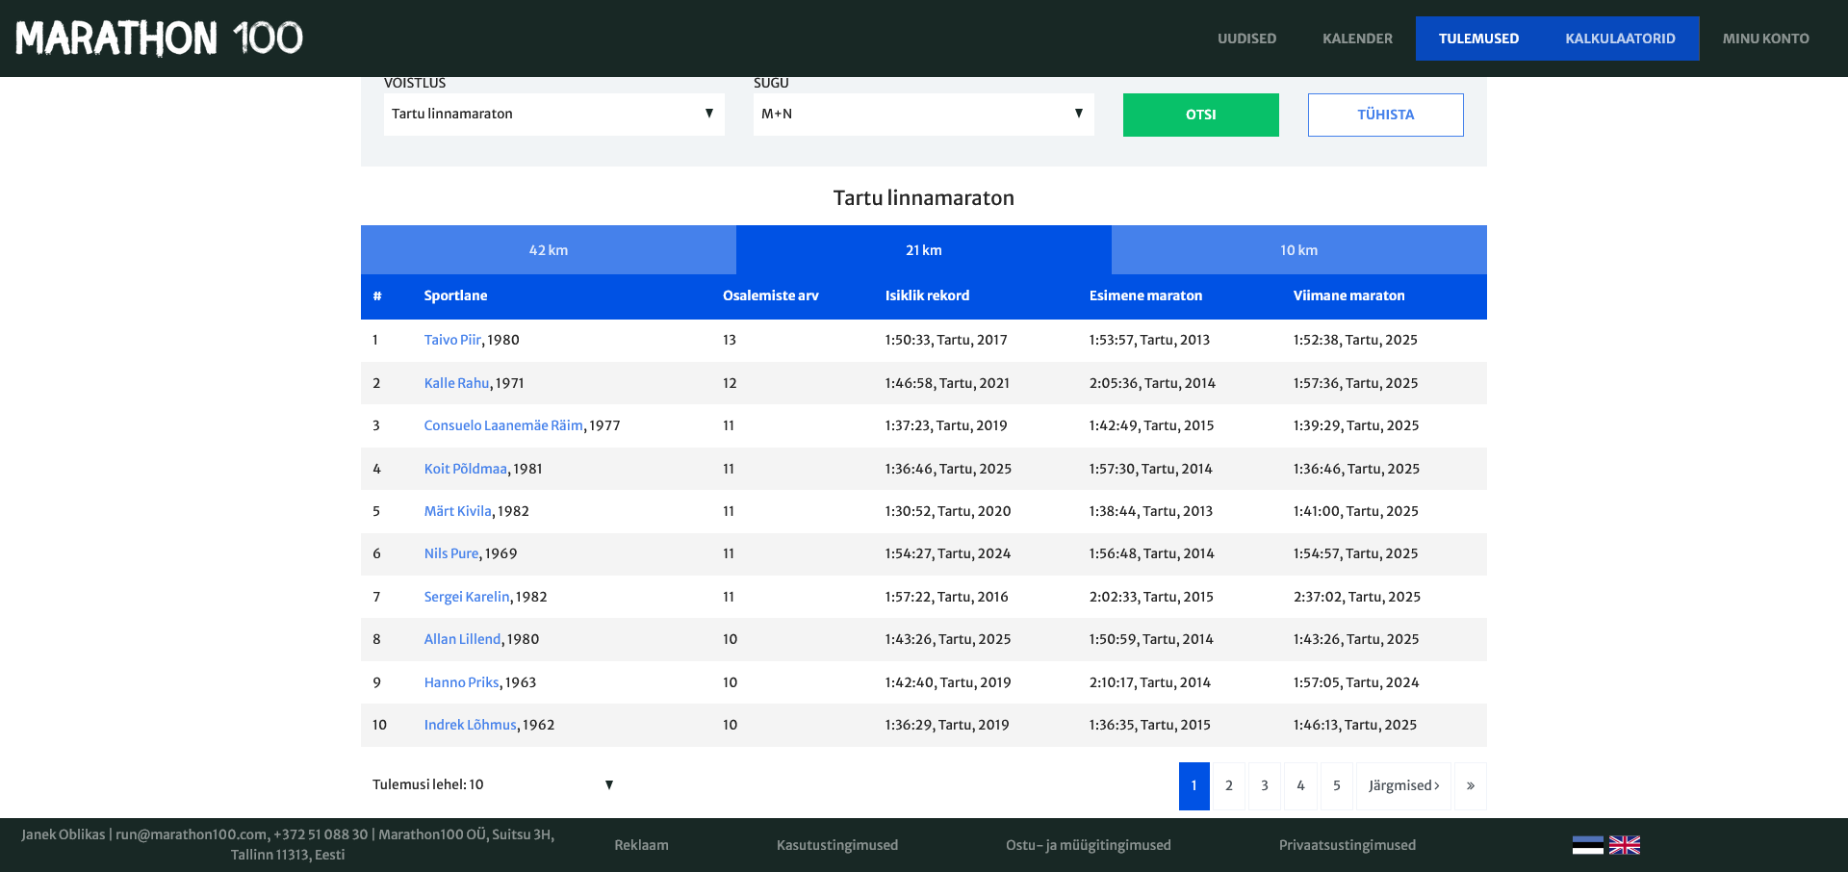Screen dimensions: 1848x872
Task: Open Minu konto in the navigation
Action: (1765, 38)
